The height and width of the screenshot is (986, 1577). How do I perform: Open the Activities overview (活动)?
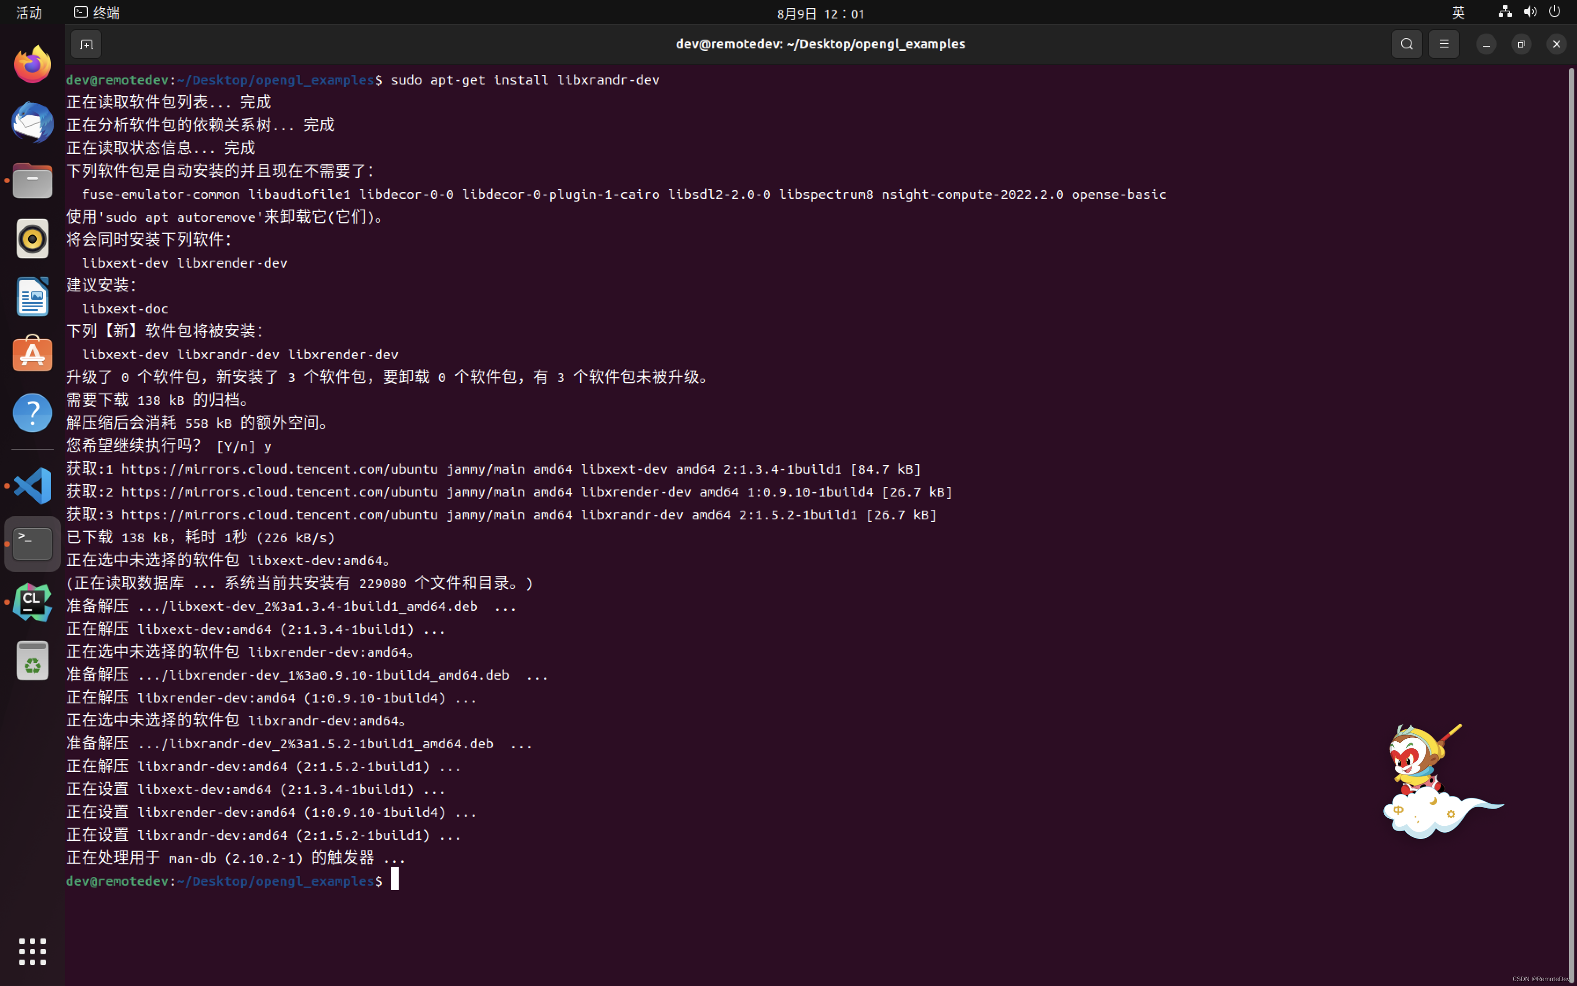click(x=29, y=12)
